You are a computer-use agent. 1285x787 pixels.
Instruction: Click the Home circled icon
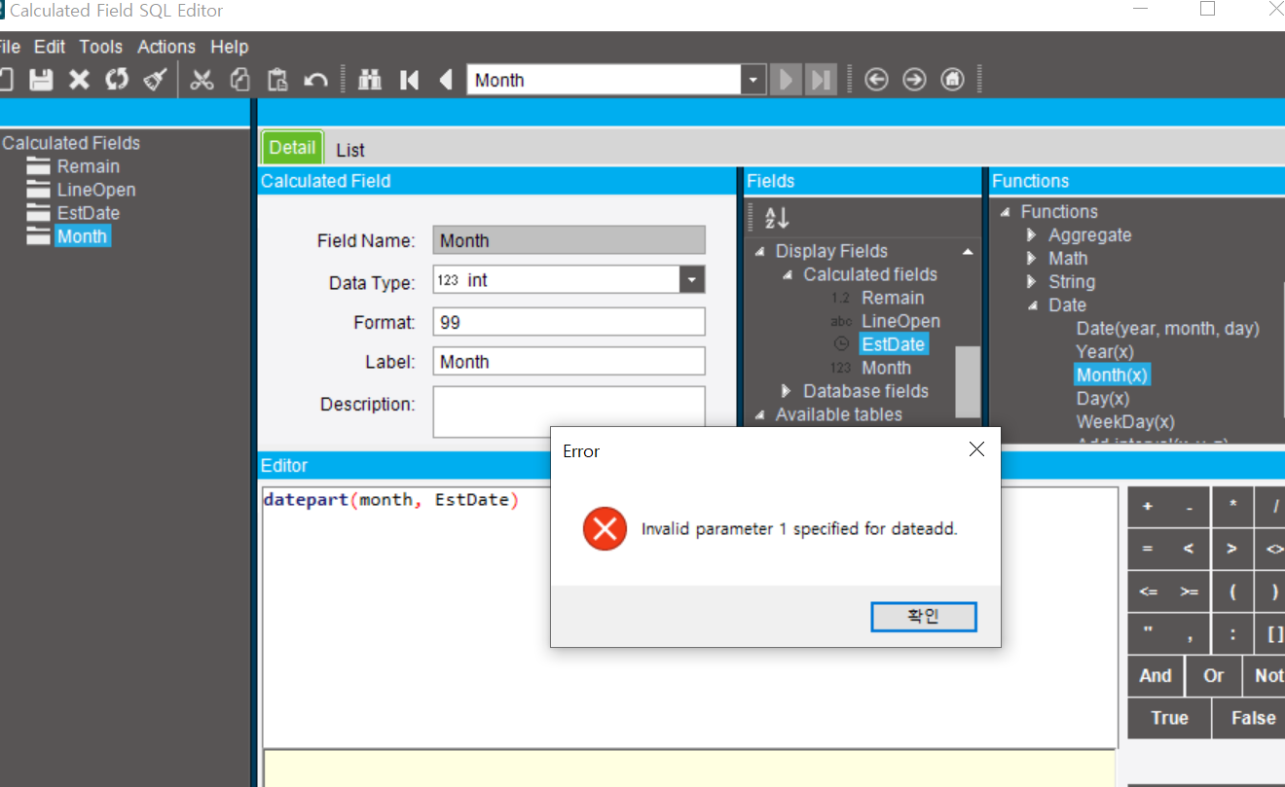click(952, 80)
